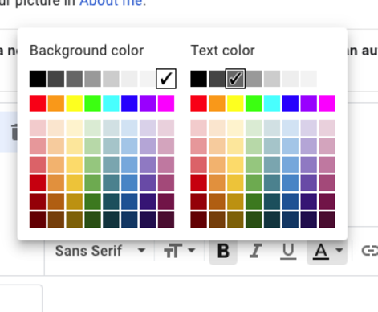Choose lightest pink-red shade in Background color
This screenshot has height=312, width=378.
(x=38, y=128)
